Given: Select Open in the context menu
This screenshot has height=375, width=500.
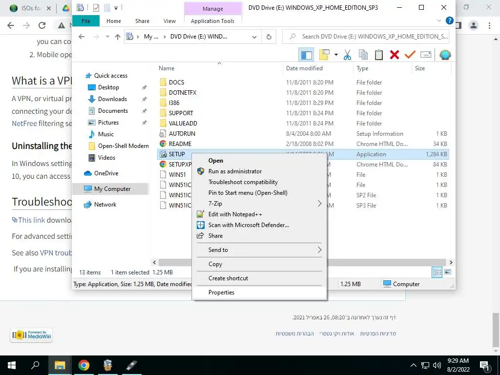Looking at the screenshot, I should 259,160.
